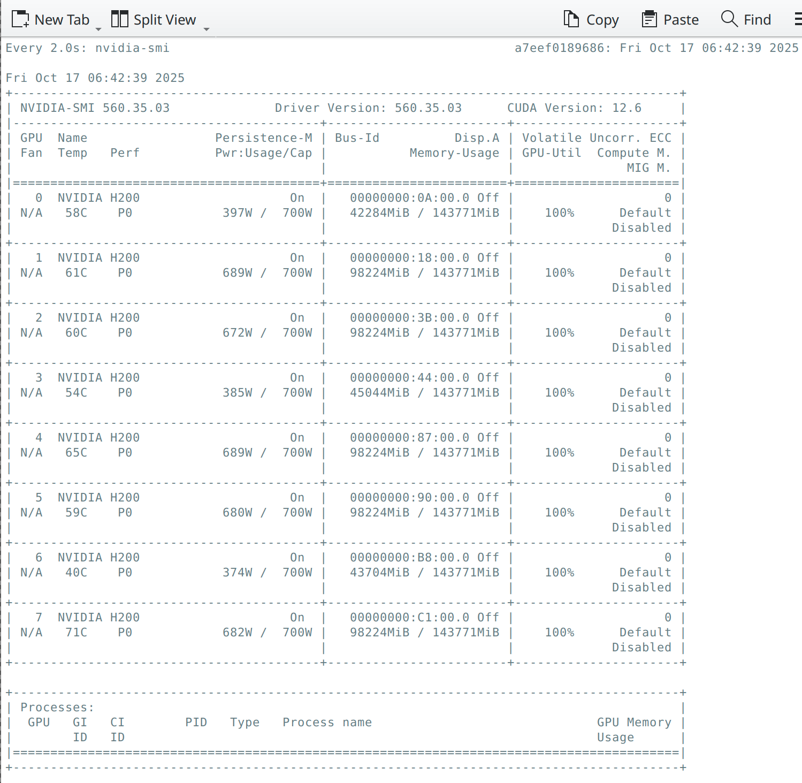Expand the New Tab dropdown arrow
This screenshot has width=802, height=783.
(98, 29)
